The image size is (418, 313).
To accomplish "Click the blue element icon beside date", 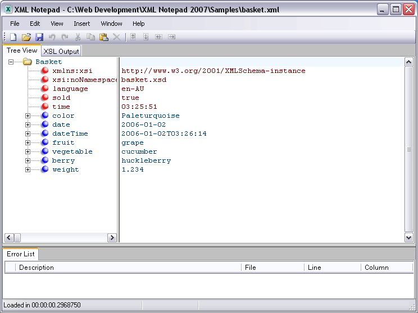I will [x=45, y=125].
